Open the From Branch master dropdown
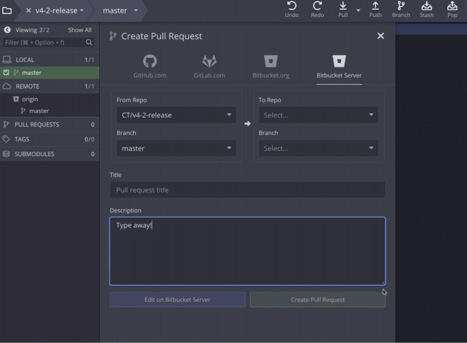The height and width of the screenshot is (343, 467). pyautogui.click(x=176, y=148)
